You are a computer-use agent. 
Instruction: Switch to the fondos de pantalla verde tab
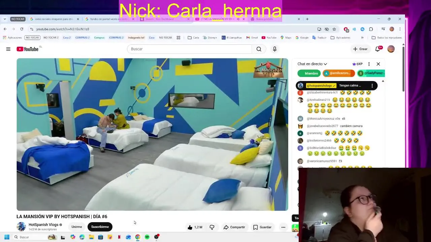pyautogui.click(x=109, y=19)
